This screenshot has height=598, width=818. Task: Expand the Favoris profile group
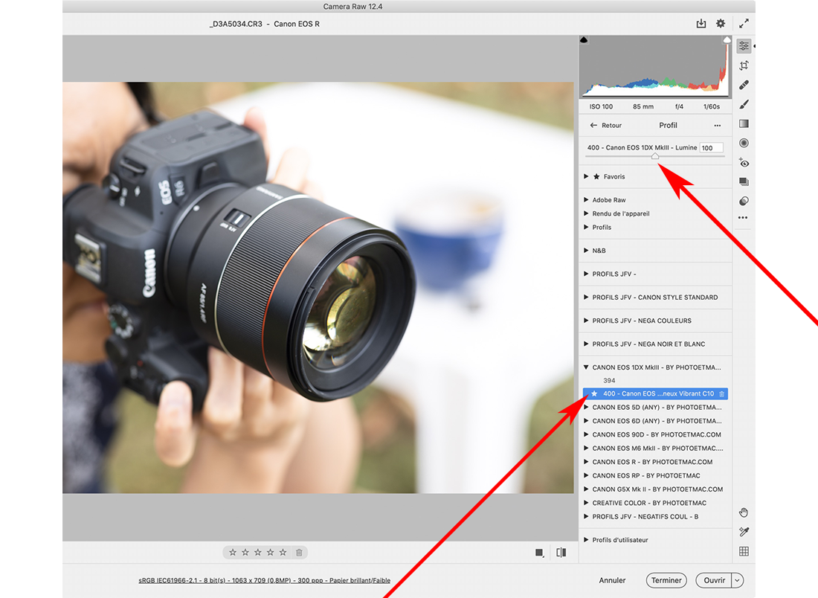[x=587, y=177]
